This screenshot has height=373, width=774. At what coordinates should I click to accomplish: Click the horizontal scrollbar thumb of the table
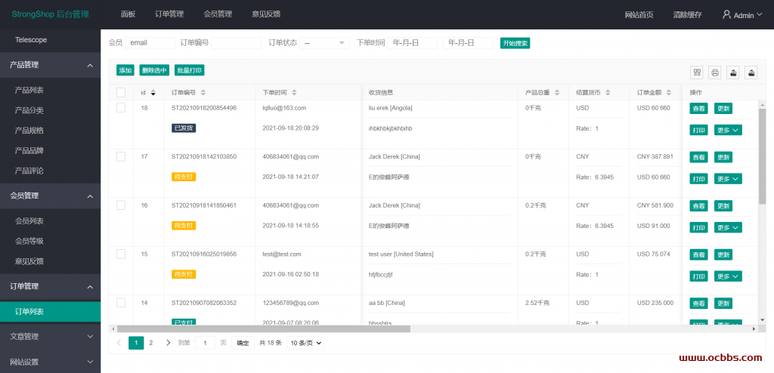click(264, 328)
